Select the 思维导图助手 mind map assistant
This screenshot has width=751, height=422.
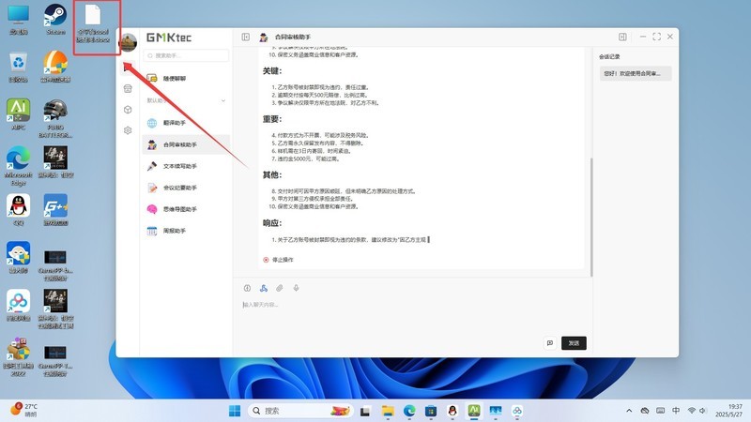186,209
